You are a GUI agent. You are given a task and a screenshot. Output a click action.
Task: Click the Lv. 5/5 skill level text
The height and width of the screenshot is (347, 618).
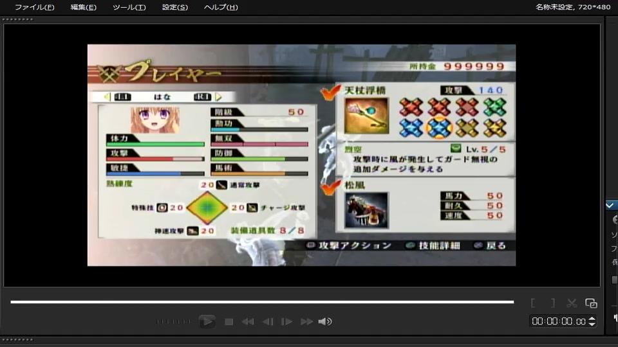pyautogui.click(x=485, y=150)
